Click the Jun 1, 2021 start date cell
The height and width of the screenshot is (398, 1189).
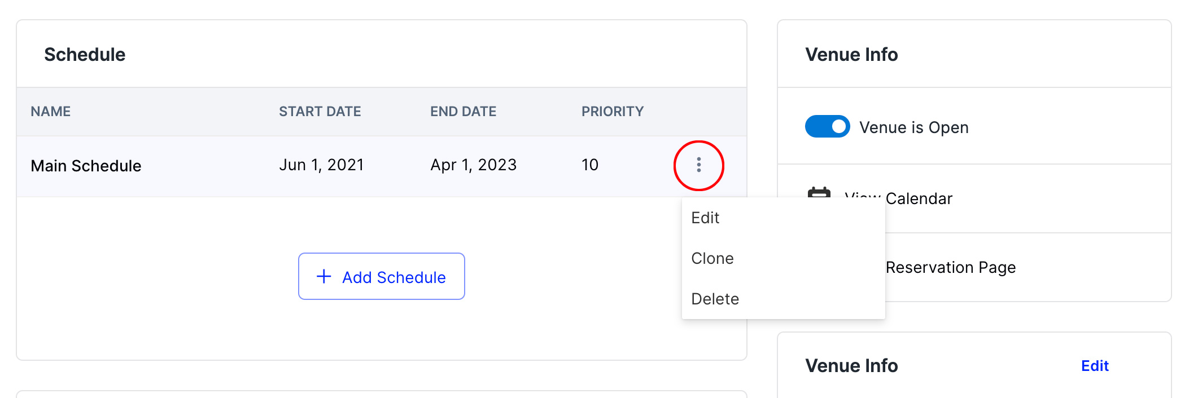[321, 165]
